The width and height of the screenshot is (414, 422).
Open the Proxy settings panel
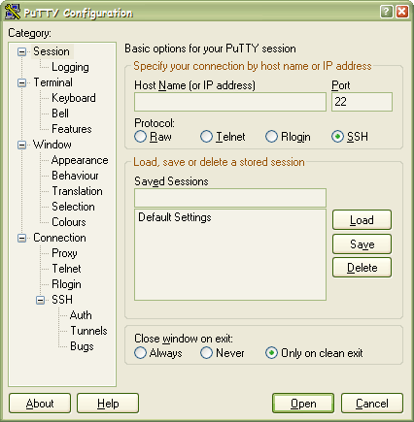click(64, 253)
